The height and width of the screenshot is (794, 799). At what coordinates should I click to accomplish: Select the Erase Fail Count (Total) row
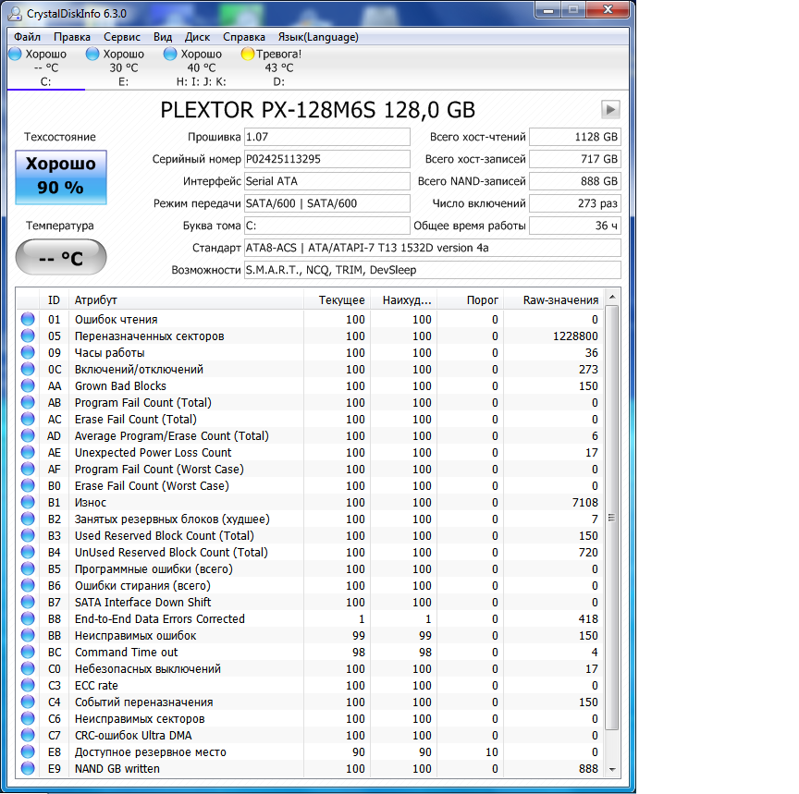coord(310,419)
